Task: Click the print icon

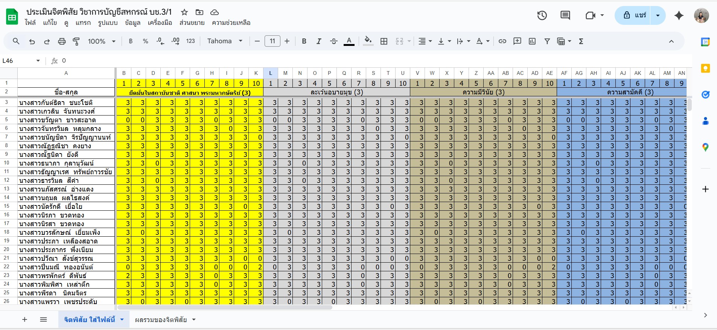Action: click(x=62, y=41)
